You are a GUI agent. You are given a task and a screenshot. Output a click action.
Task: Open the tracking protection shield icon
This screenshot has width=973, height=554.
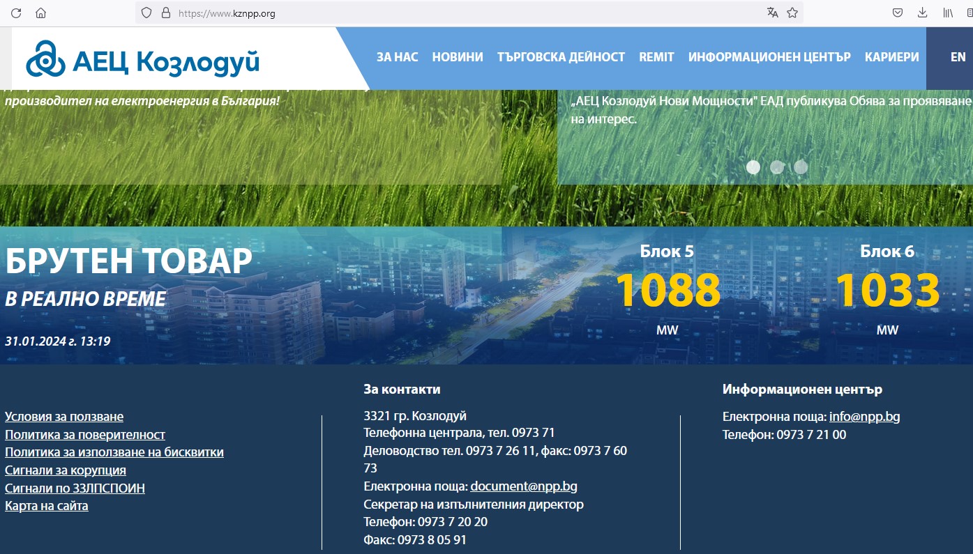(x=146, y=13)
